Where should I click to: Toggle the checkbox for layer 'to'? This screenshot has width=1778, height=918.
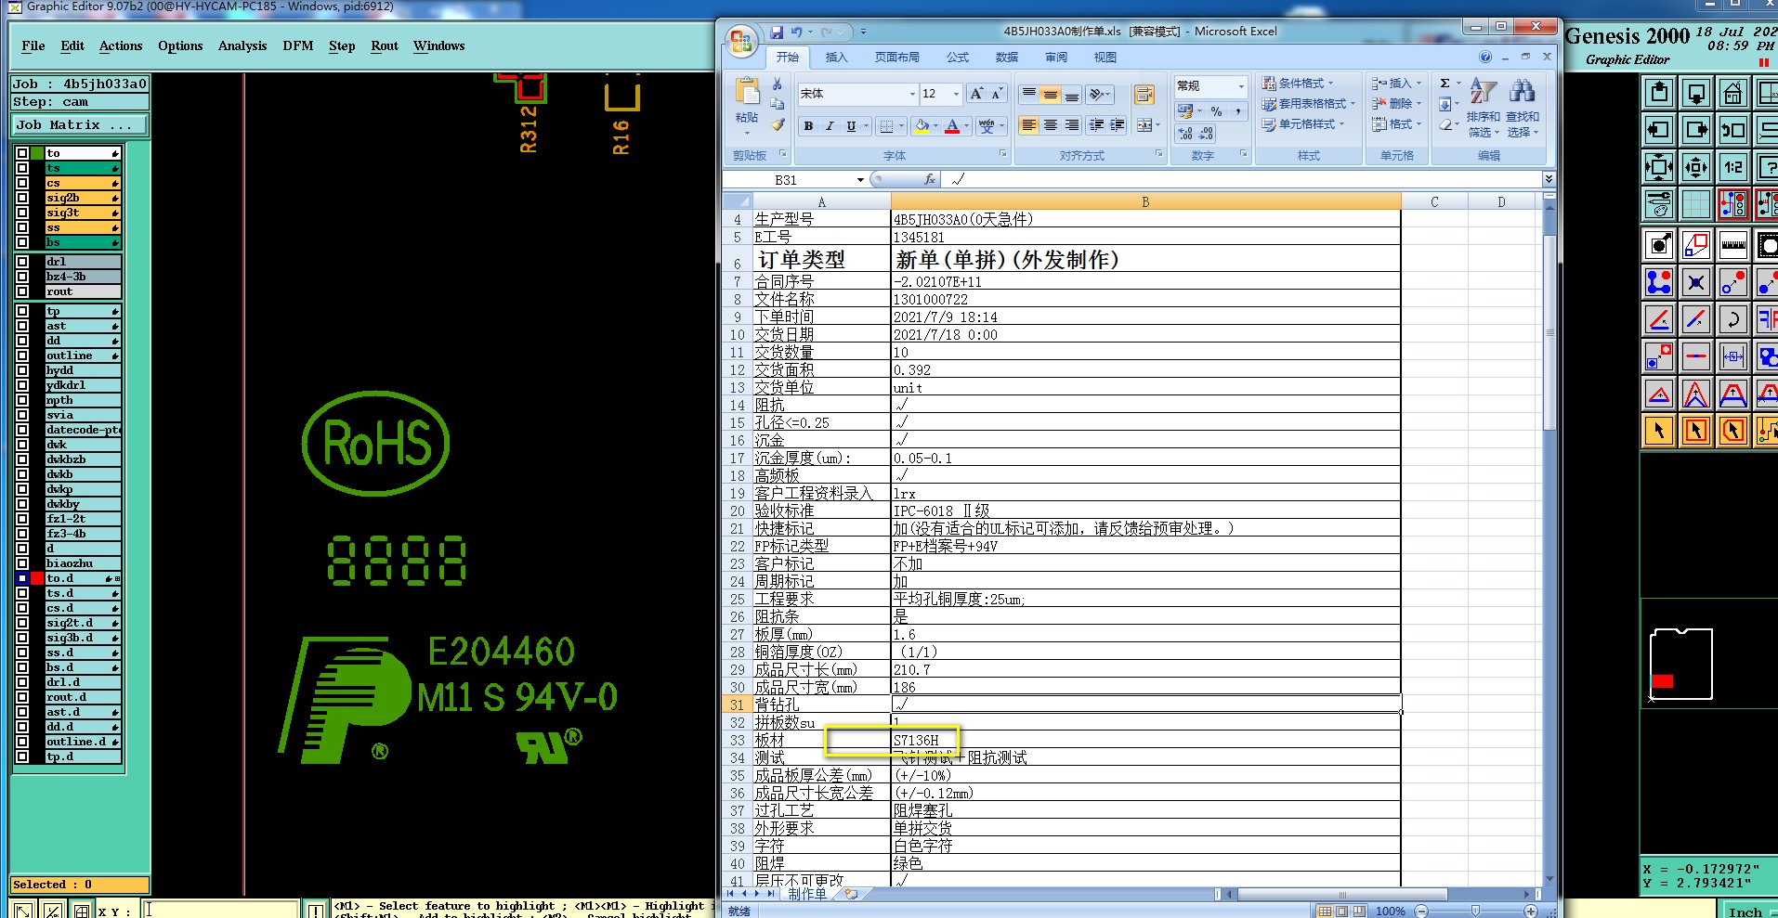coord(22,153)
